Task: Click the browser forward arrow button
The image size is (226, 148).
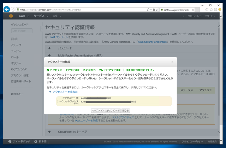Action: pyautogui.click(x=13, y=10)
